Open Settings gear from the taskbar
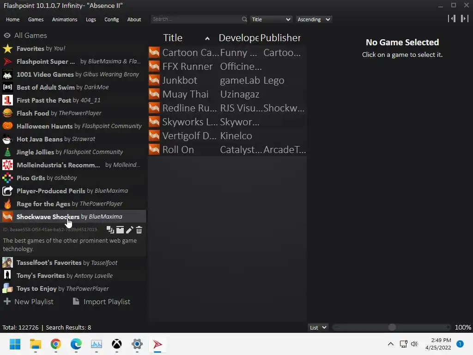Viewport: 473px width, 355px height. point(137,344)
